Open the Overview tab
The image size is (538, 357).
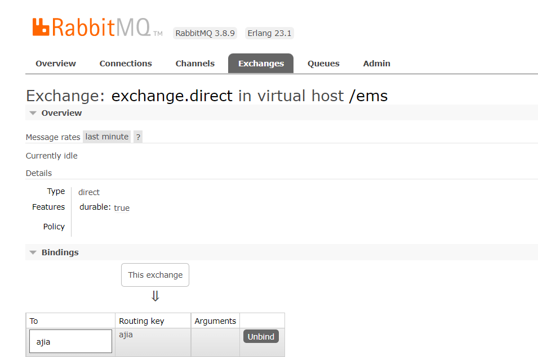(x=56, y=64)
